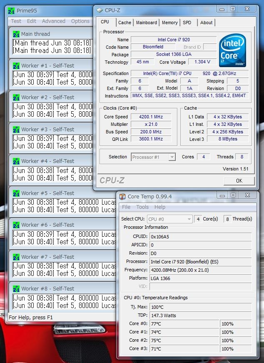
Task: Click the Bus Speed value 200.0 MHz
Action: [151, 132]
